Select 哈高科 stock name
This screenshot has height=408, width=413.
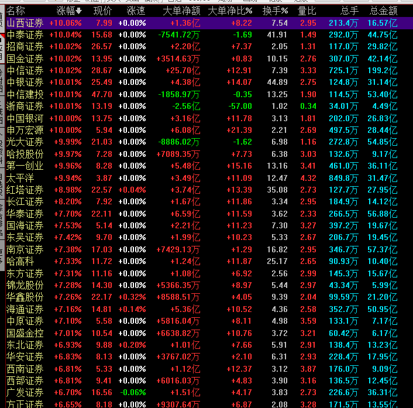click(20, 262)
